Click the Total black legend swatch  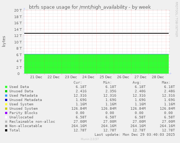click(x=6, y=130)
